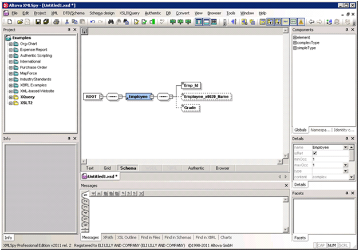Open the DTD/Schema menu
This screenshot has height=251, width=359.
click(74, 13)
